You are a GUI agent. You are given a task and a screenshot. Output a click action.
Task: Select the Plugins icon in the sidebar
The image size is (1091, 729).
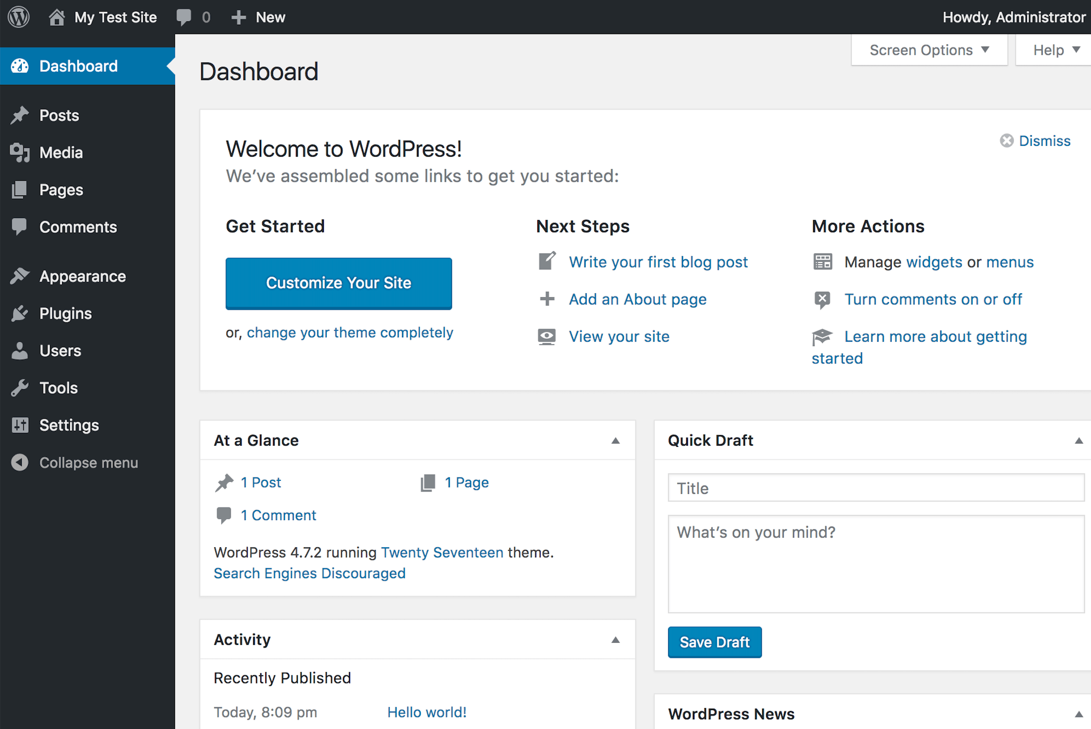point(19,313)
